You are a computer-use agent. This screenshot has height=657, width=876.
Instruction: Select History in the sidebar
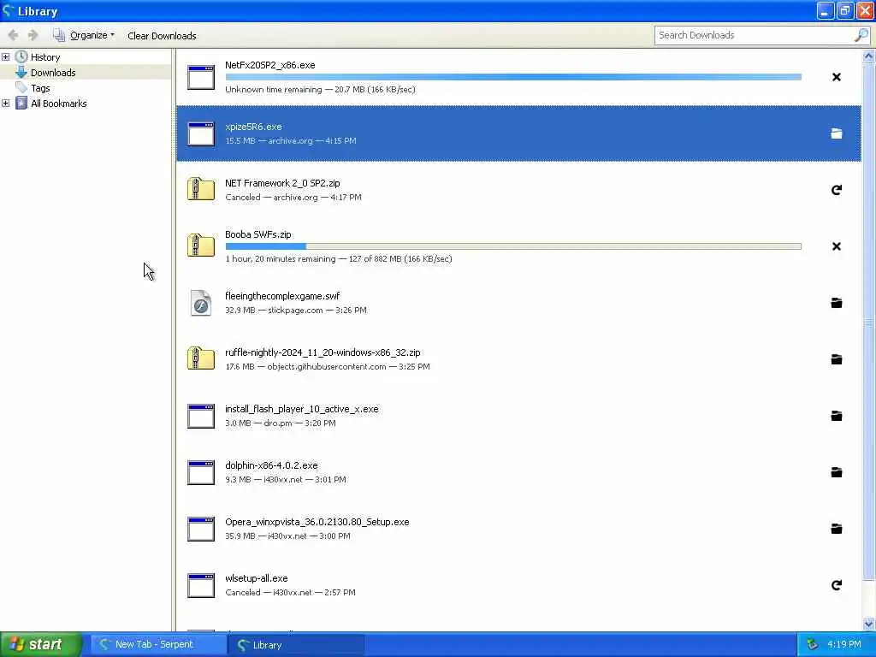pyautogui.click(x=45, y=57)
